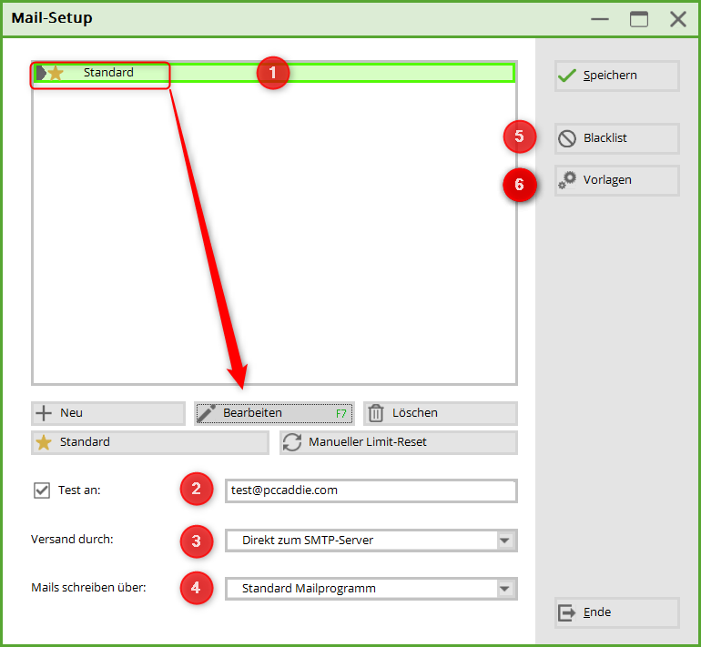Select the Standard account row in list
The image size is (701, 647).
click(274, 73)
